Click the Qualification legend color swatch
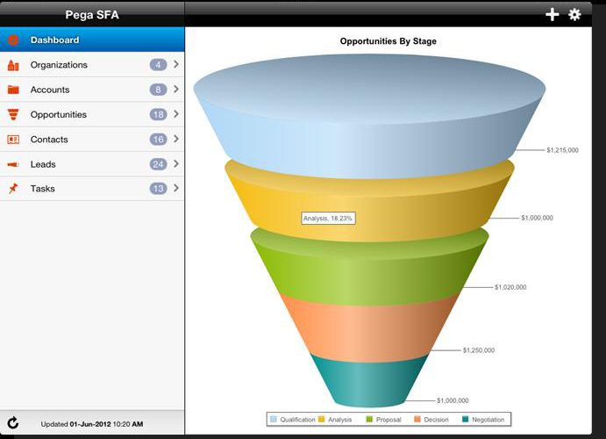606x439 pixels. [274, 420]
